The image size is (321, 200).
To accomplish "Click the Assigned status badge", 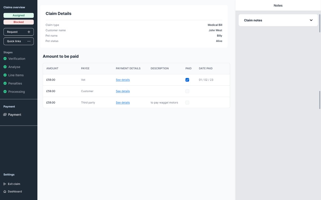I will 18,15.
